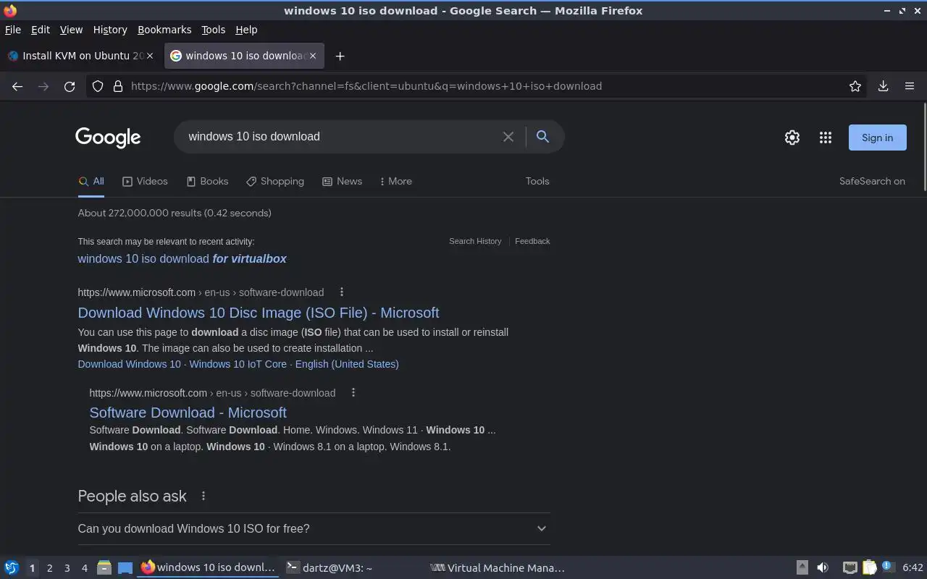Filter results by Videos
This screenshot has width=927, height=579.
click(145, 182)
